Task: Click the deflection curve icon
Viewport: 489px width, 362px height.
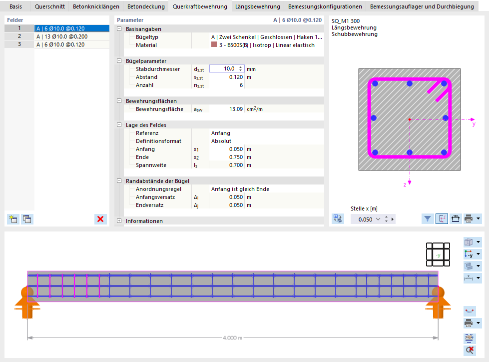Action: 470,311
